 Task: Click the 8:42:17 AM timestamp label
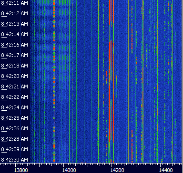coord(15,55)
